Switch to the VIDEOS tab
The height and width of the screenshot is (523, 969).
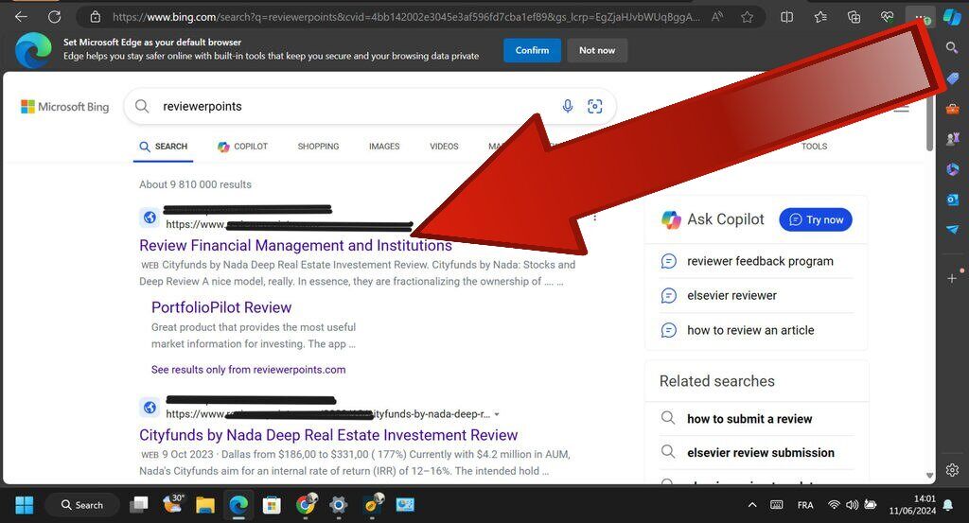coord(445,147)
